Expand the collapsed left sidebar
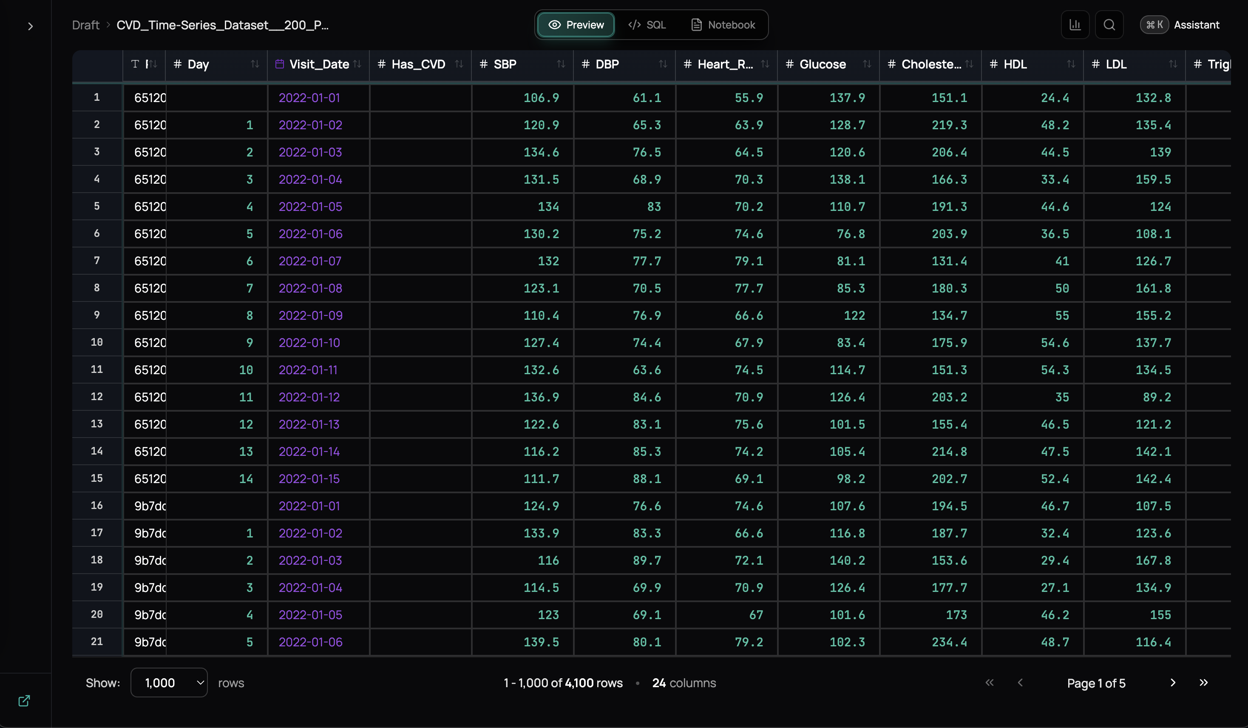 pos(30,26)
